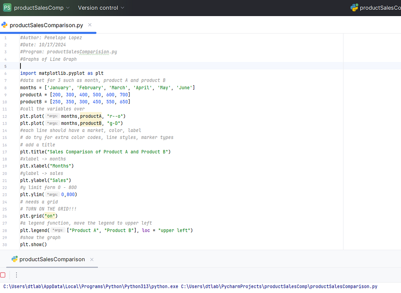Click line number 30 in the gutter
This screenshot has height=293, width=401.
4,245
